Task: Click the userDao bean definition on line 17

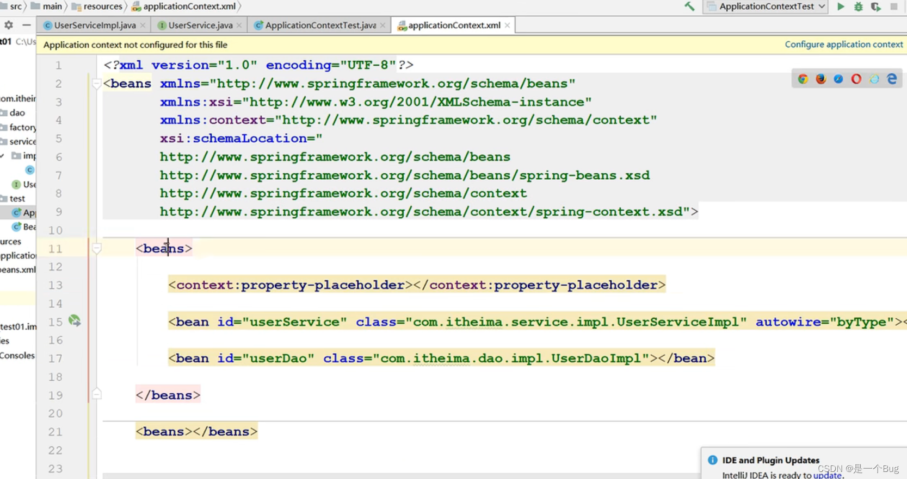Action: click(x=441, y=358)
